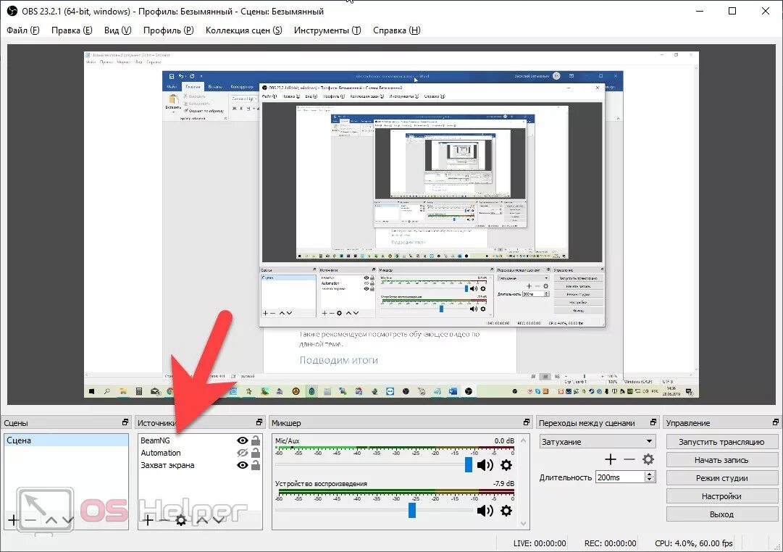Undock the Источники panel
The height and width of the screenshot is (552, 783).
tap(259, 422)
